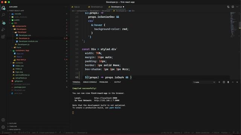Click the Explorer more actions ellipsis
Image resolution: width=241 pixels, height=135 pixels.
tap(66, 7)
